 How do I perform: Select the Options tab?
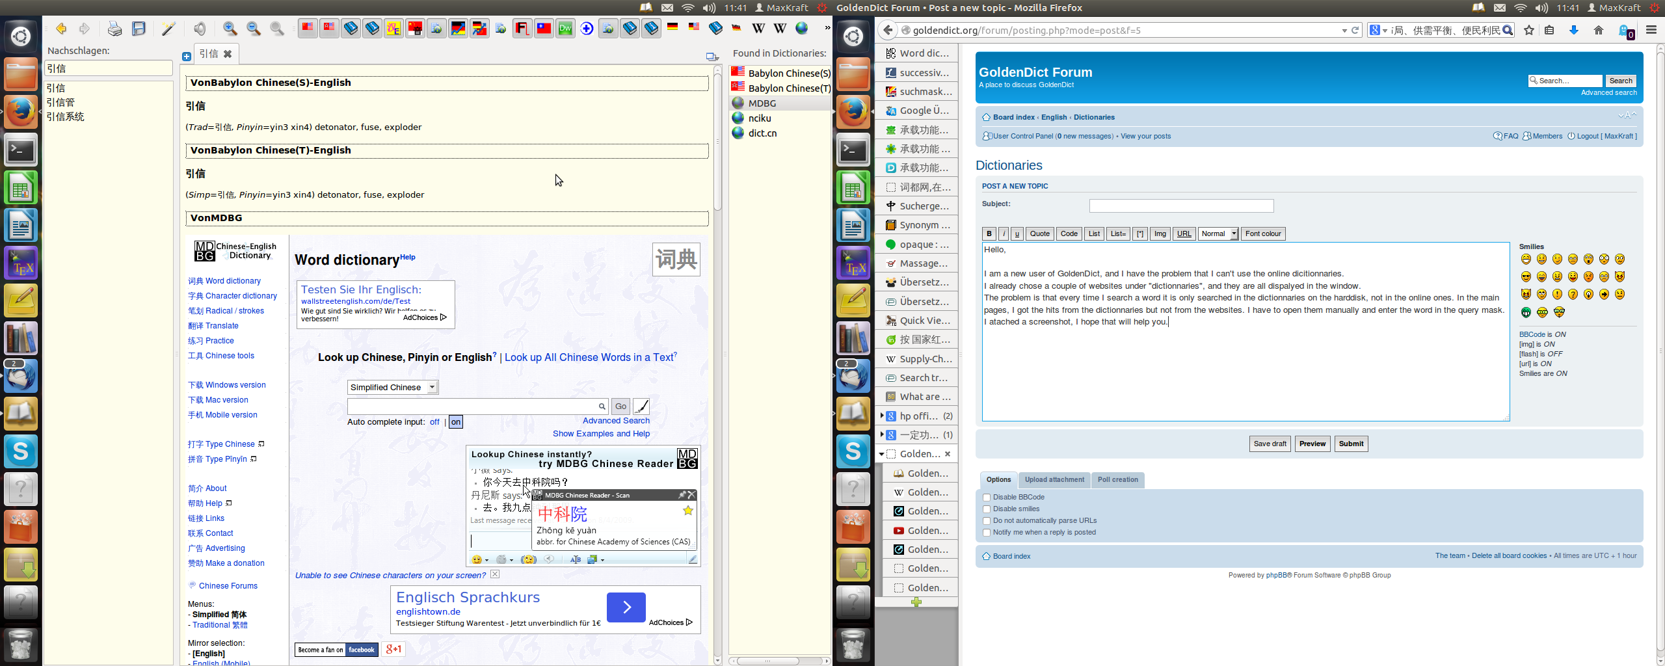coord(998,480)
